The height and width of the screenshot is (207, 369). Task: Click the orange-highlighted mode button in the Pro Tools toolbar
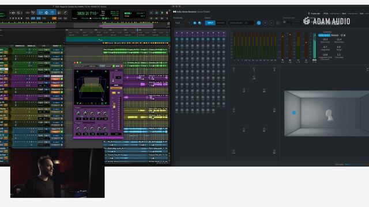pos(54,18)
